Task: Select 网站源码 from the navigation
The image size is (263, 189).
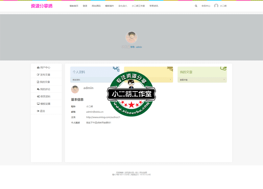Action: 95,6
